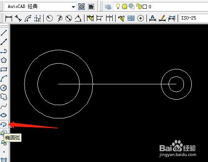Select the Arc tool
Screen dimensions: 208x162
tap(4, 79)
